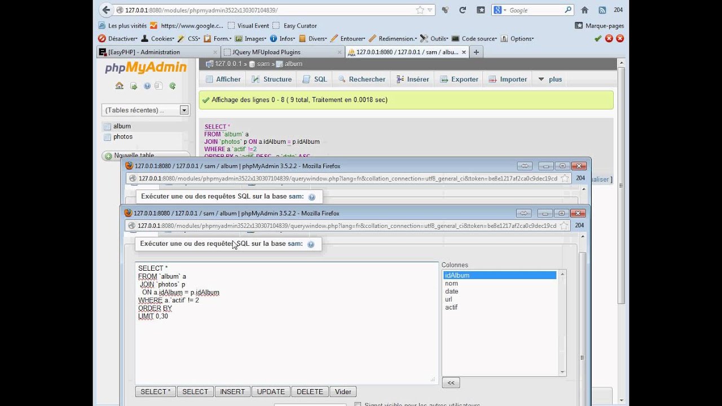Image resolution: width=722 pixels, height=406 pixels.
Task: Click the magnifier icon in the Google search box
Action: pos(568,10)
